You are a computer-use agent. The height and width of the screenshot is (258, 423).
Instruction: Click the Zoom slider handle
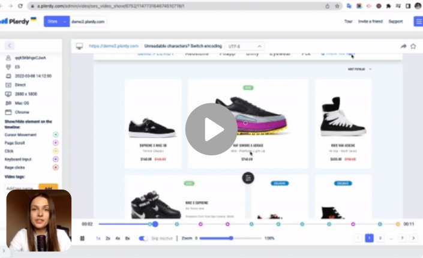pos(231,238)
